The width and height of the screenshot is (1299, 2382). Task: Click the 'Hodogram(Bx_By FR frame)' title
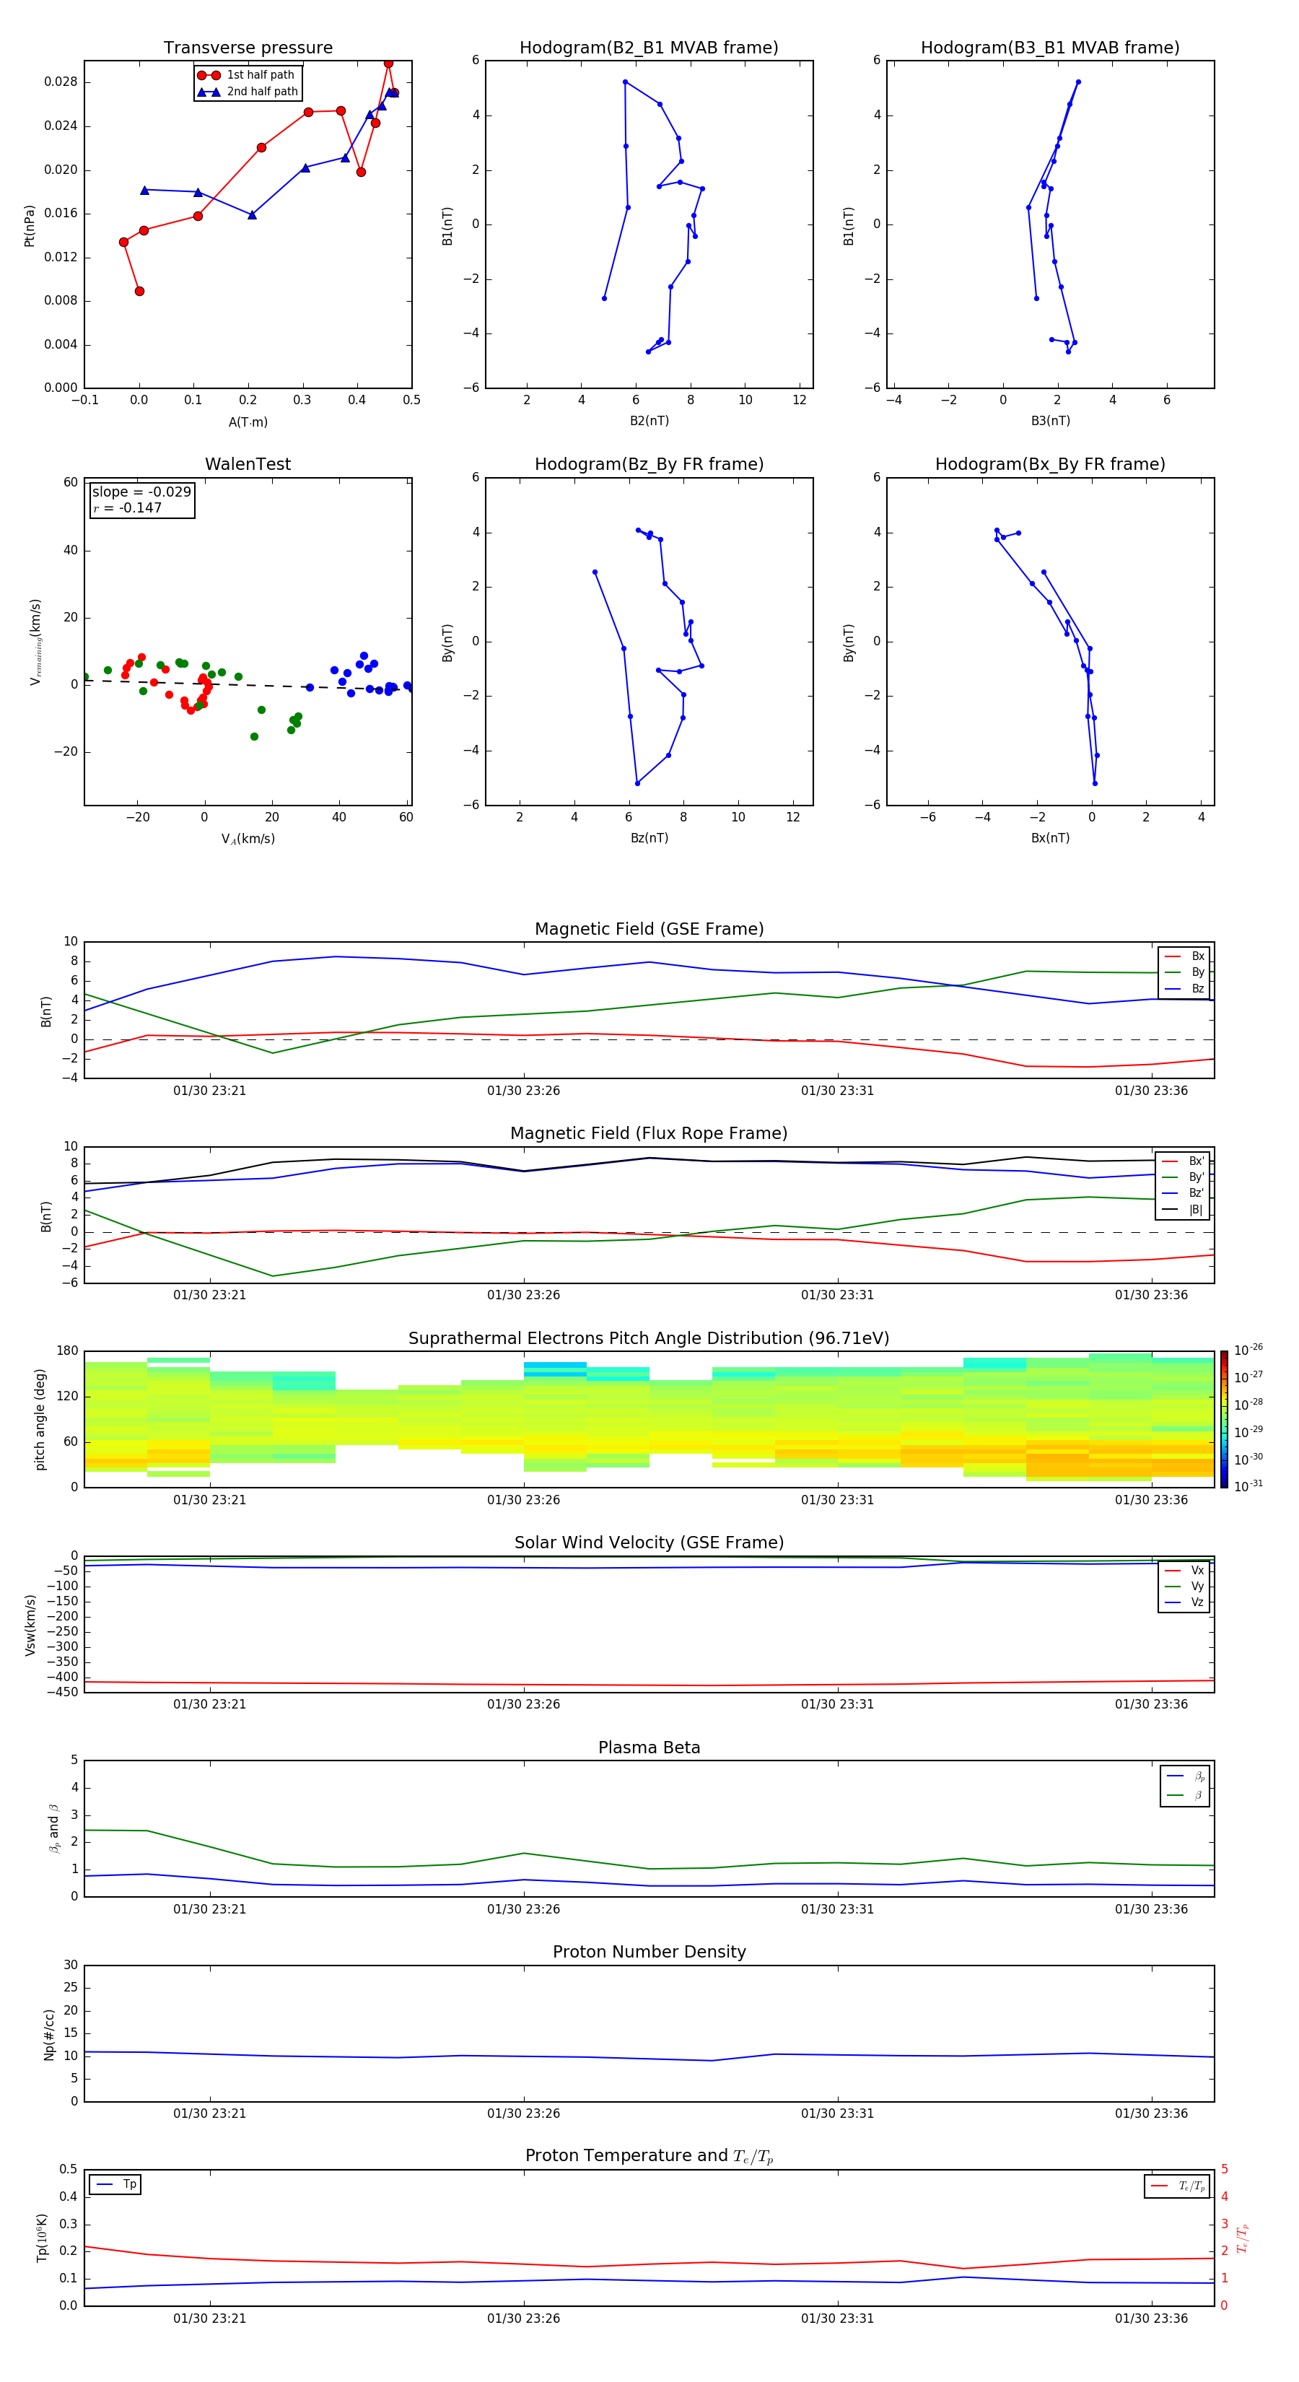point(1050,464)
